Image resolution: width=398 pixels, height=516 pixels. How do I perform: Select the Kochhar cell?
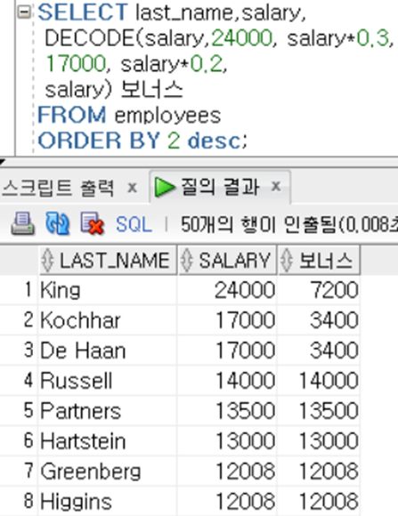click(108, 320)
